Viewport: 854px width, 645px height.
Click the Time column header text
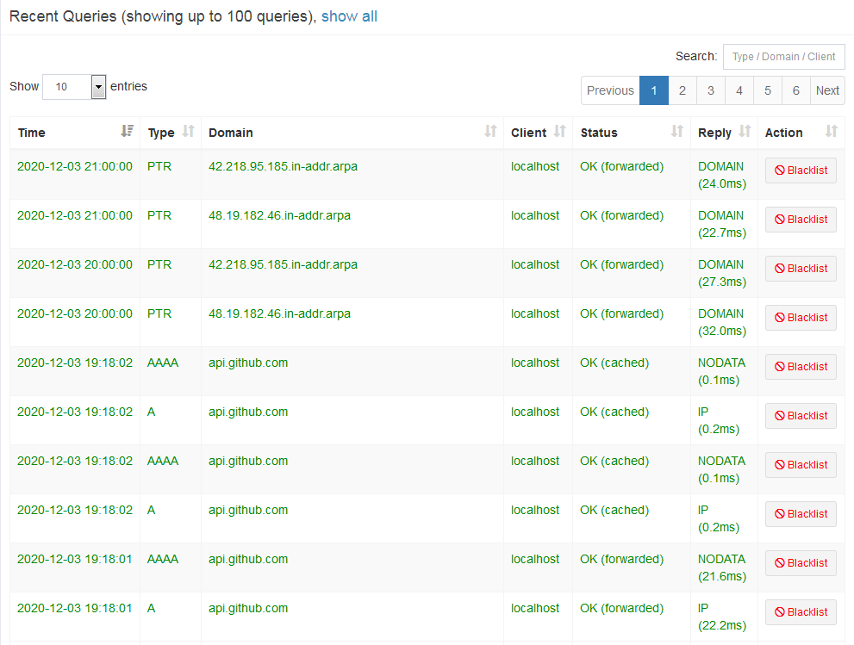pos(32,133)
